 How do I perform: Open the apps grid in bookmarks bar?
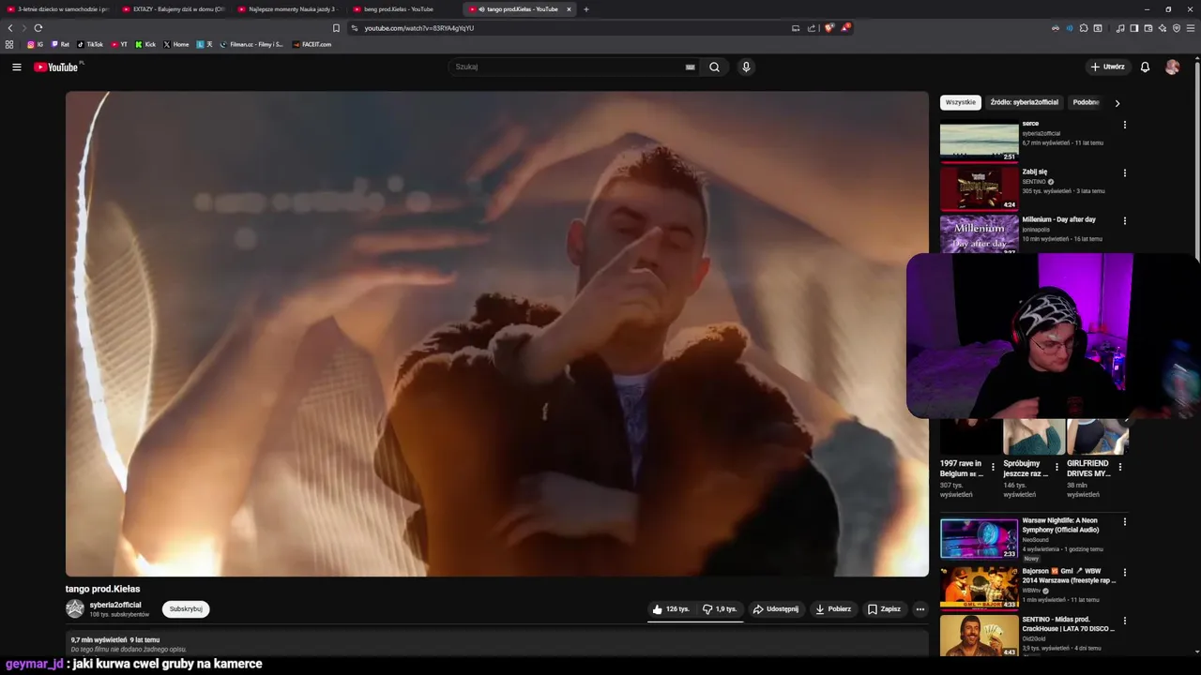[x=9, y=44]
